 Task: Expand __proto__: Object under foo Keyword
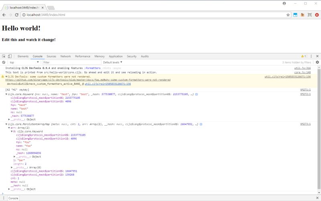[x=14, y=157]
